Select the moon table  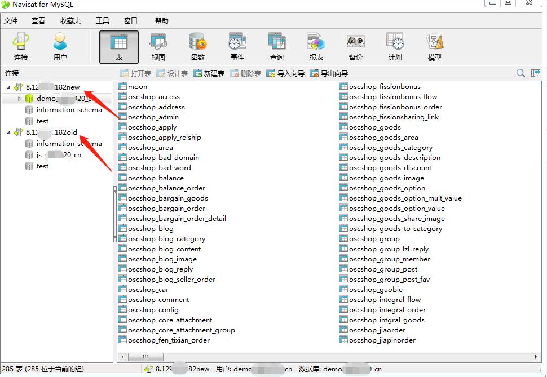point(138,86)
